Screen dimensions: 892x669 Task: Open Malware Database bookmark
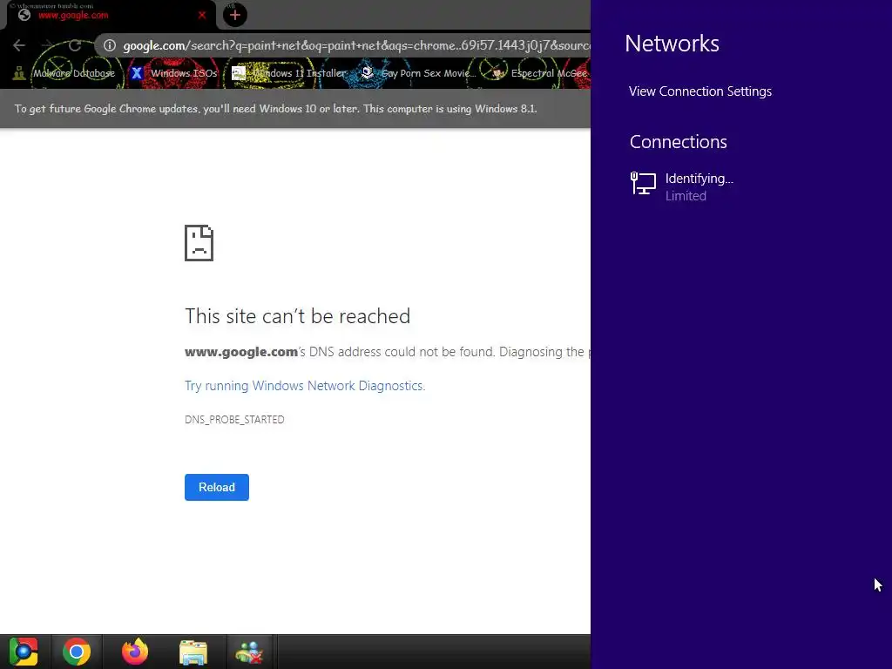[x=64, y=73]
